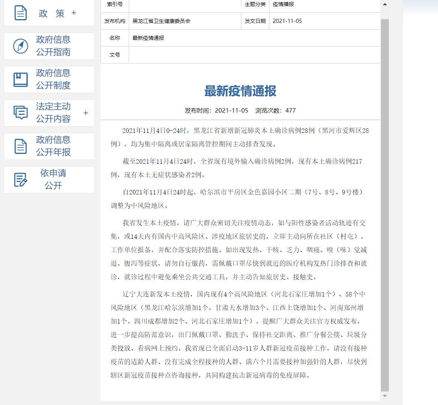Screen dimensions: 438x405
Task: Click the 最新疫情通报 article heading
Action: 240,91
